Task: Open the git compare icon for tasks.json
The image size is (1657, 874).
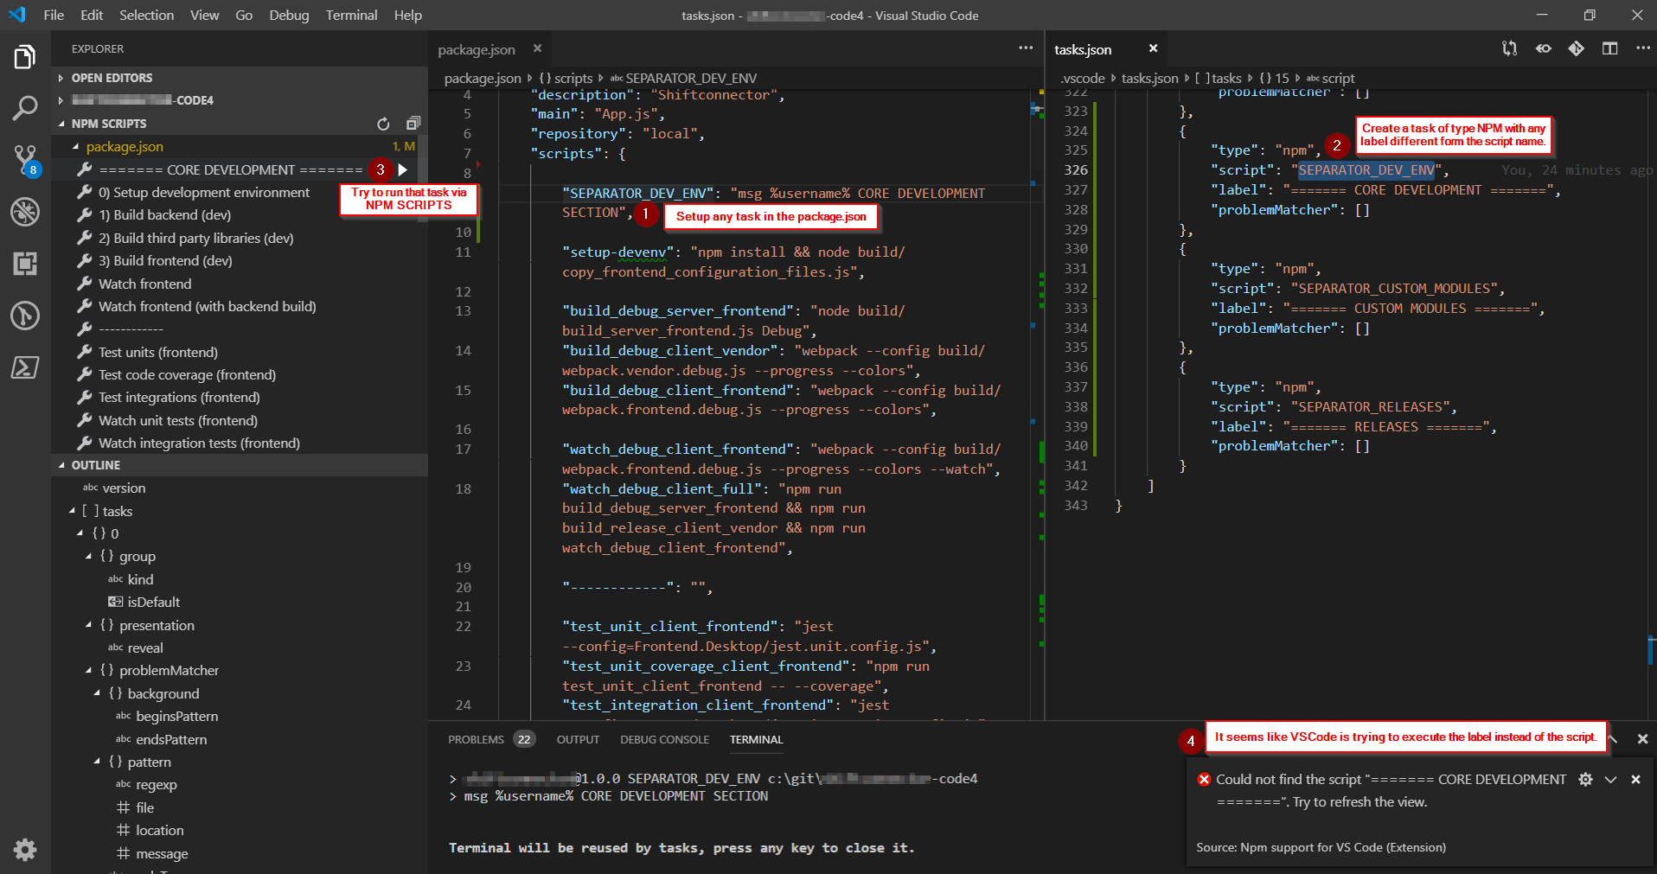Action: click(1577, 48)
